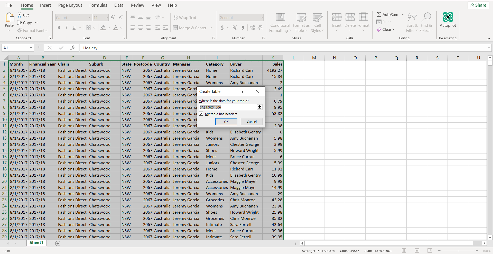Click the table data range input field
This screenshot has width=493, height=254.
(x=228, y=107)
